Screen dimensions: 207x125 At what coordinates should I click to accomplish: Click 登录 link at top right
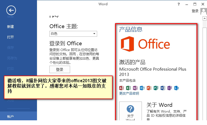pos(195,11)
